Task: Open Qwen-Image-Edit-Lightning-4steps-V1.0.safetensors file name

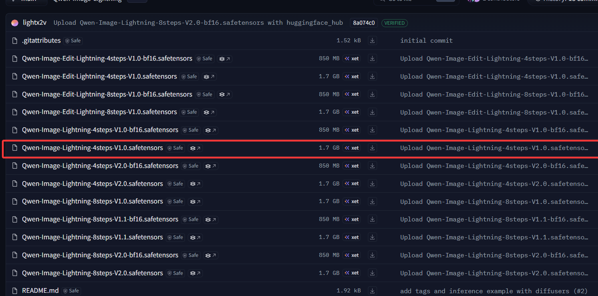Action: (x=99, y=77)
